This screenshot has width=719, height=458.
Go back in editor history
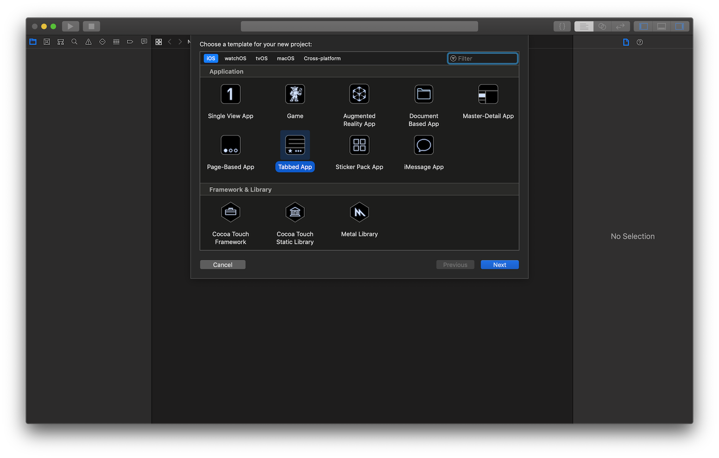tap(170, 42)
